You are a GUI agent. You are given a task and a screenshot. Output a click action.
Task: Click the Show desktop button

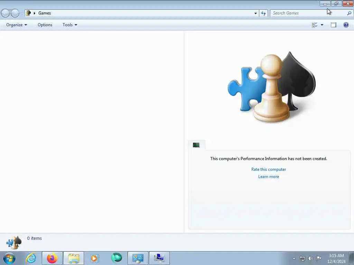(x=352, y=258)
